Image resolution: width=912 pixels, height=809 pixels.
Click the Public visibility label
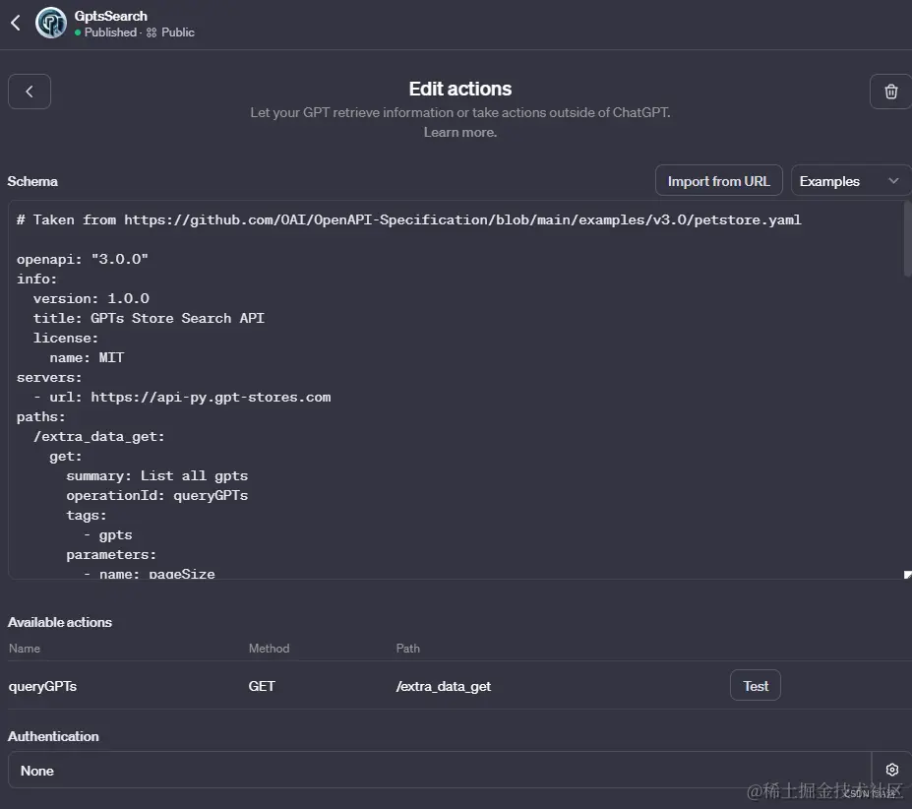click(x=177, y=32)
